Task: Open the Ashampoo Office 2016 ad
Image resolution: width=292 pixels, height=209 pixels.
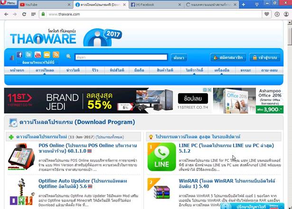Action: coord(248,101)
